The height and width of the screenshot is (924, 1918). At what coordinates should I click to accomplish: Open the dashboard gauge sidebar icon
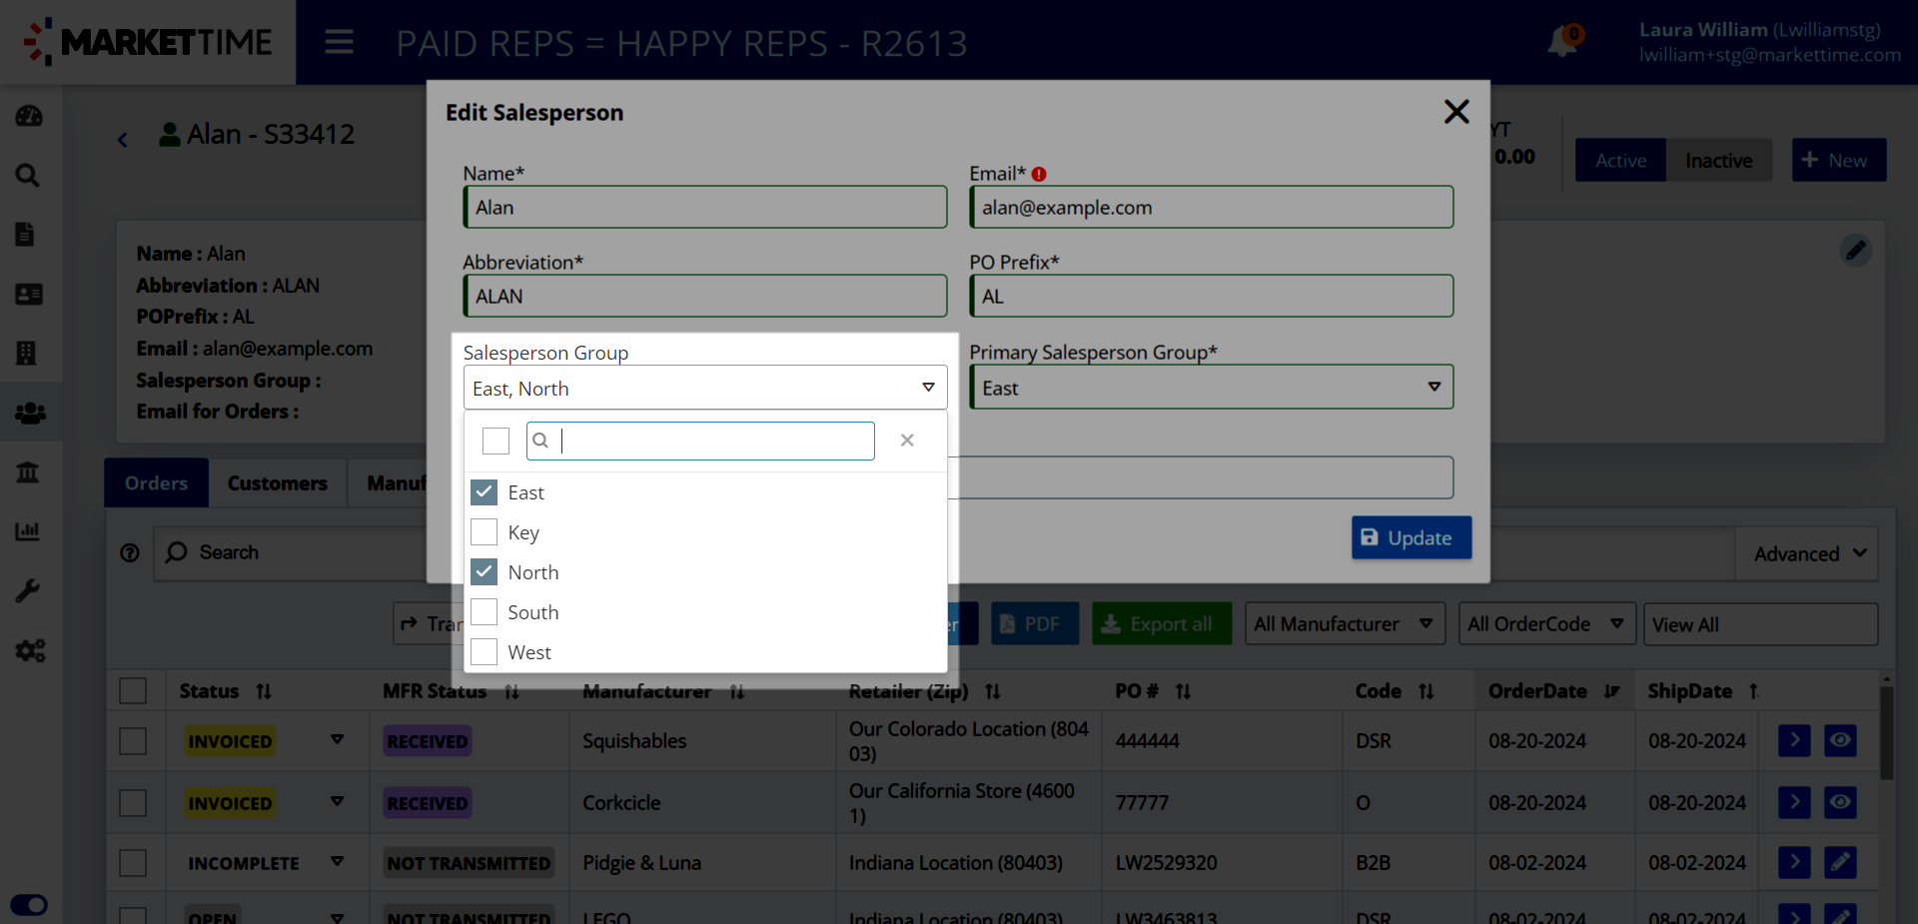29,116
